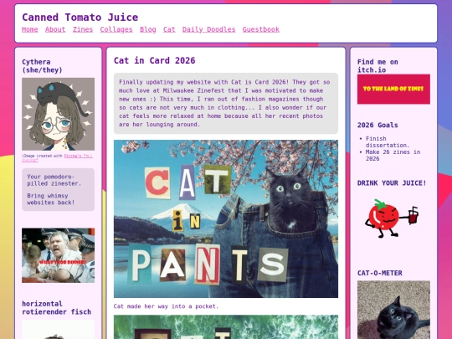Click the 'Finish dissertation.' goal item
The image size is (452, 339).
click(388, 141)
